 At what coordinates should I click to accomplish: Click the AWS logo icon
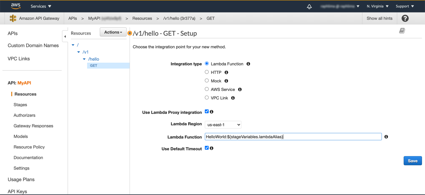pos(15,6)
